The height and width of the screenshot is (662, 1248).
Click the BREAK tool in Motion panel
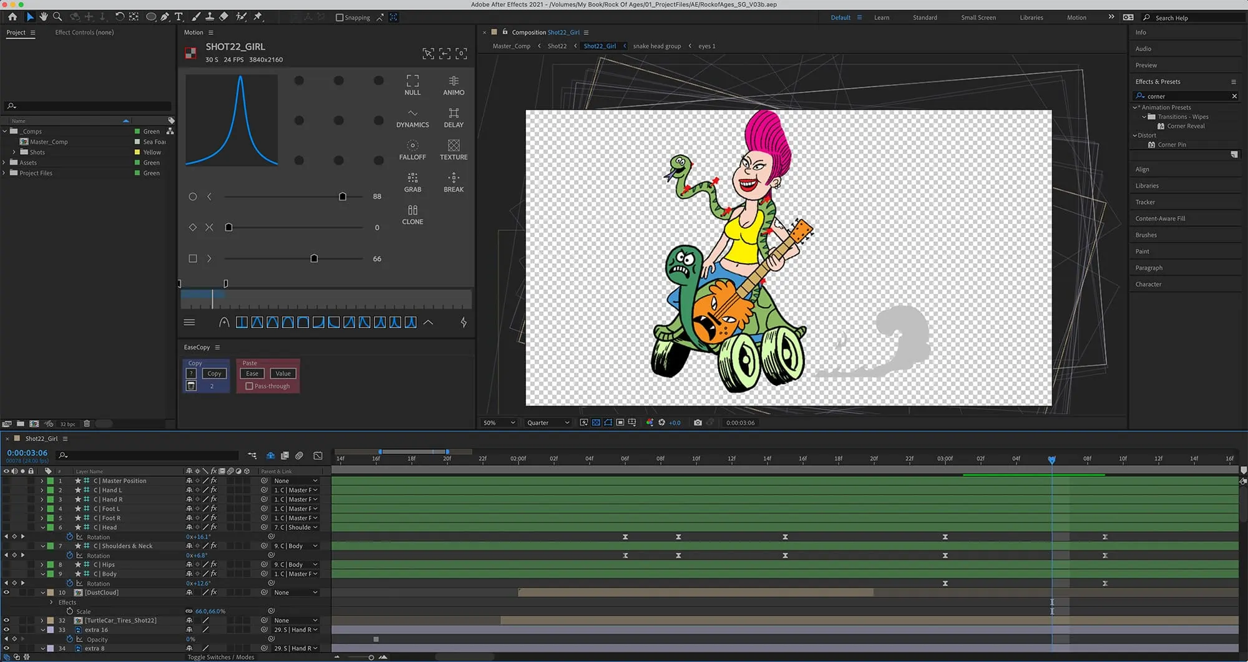click(x=454, y=182)
